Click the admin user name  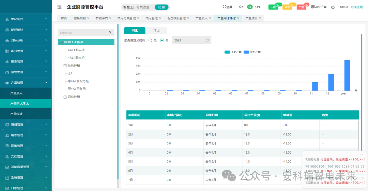343,7
